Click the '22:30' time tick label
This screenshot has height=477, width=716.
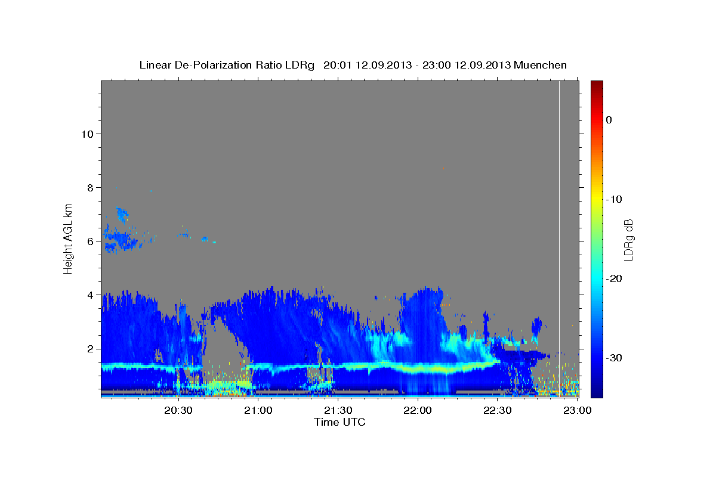(x=497, y=411)
